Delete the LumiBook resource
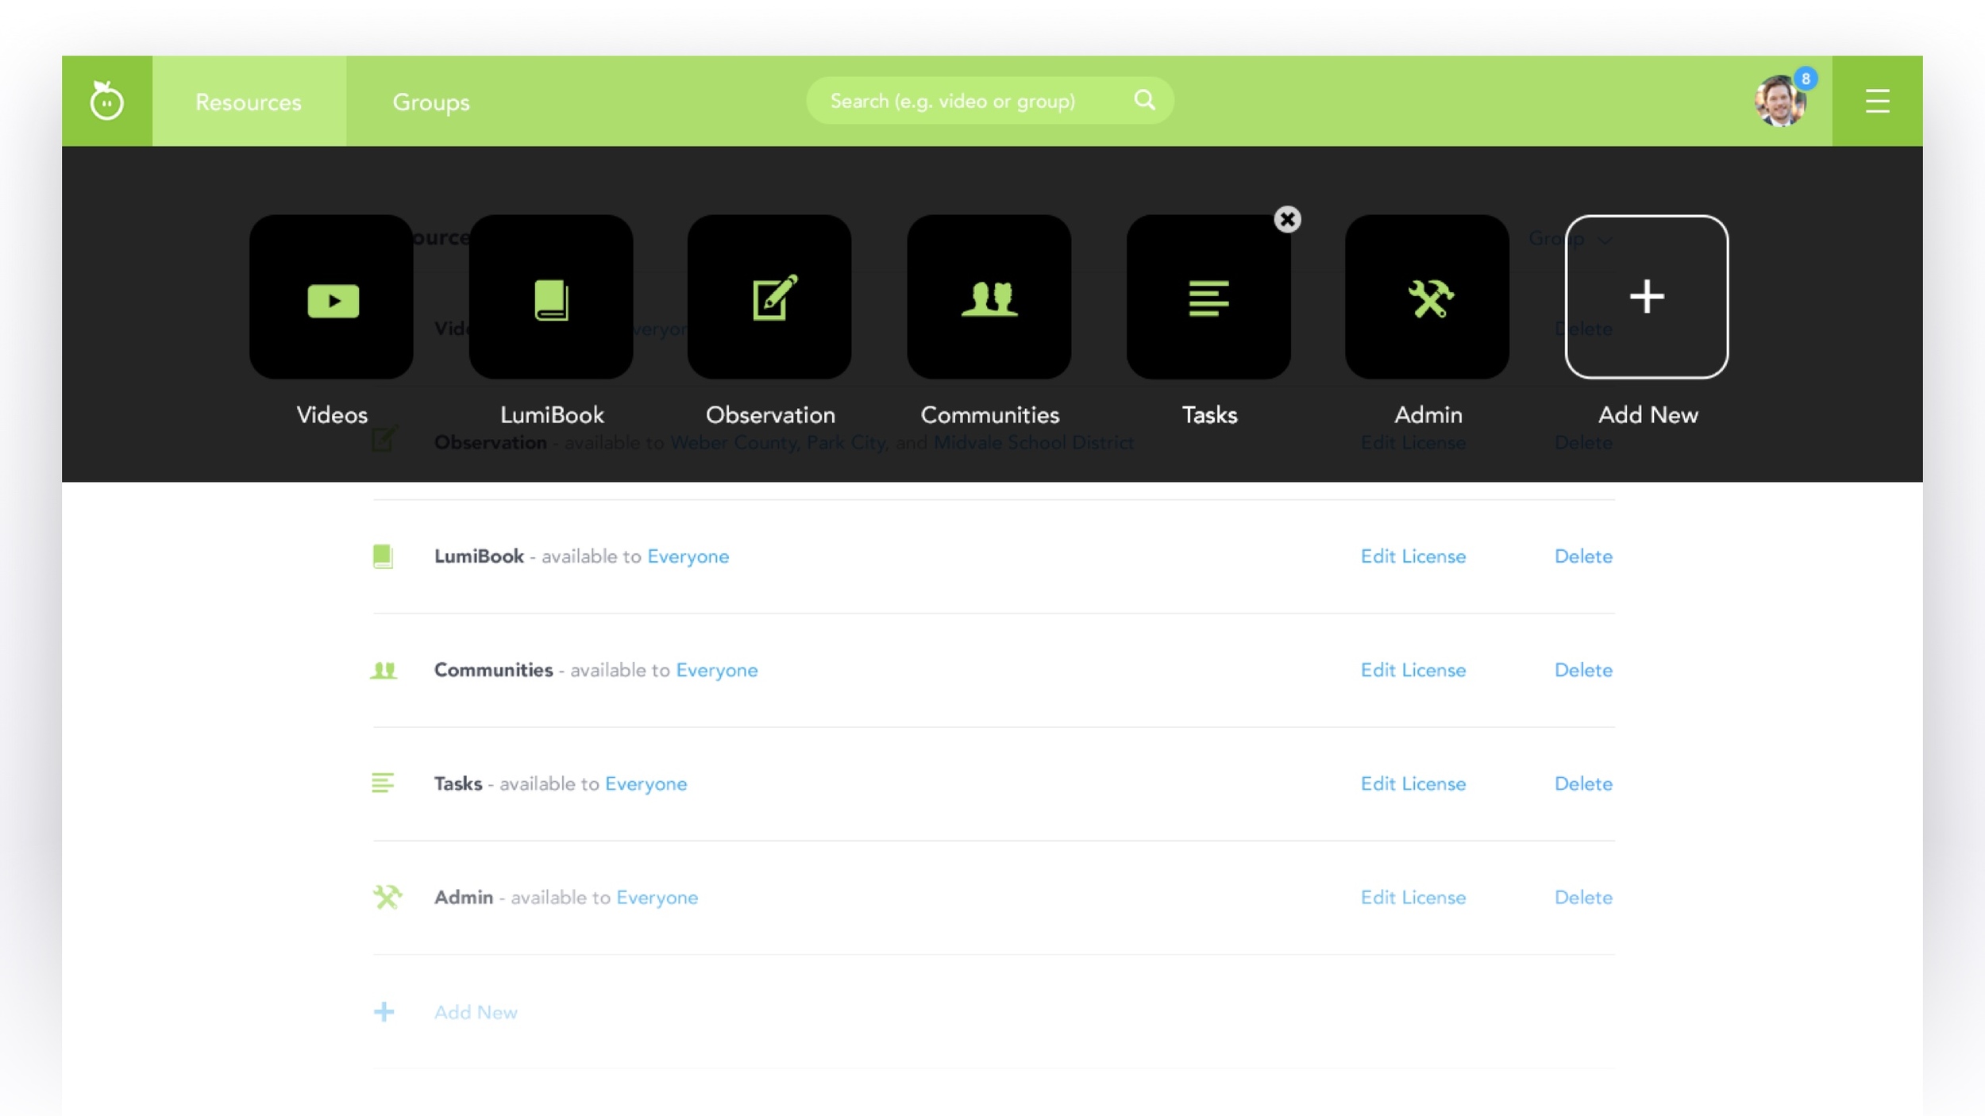 pos(1583,556)
